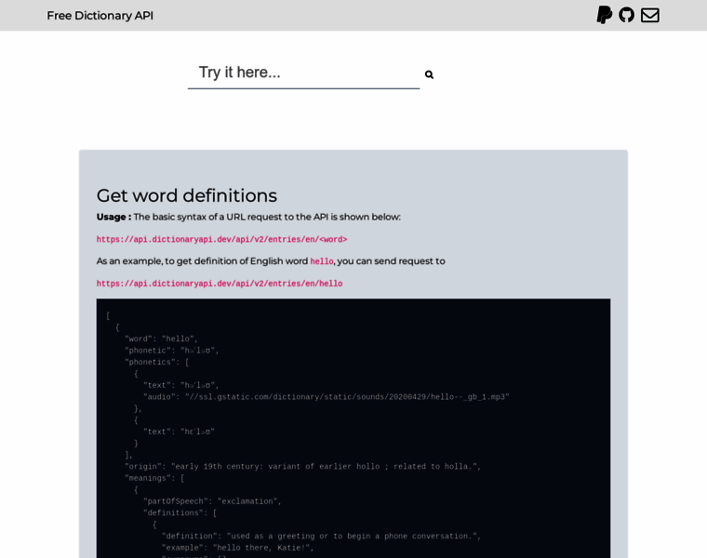Click the "origin" line in JSON response
This screenshot has height=558, width=707.
302,467
